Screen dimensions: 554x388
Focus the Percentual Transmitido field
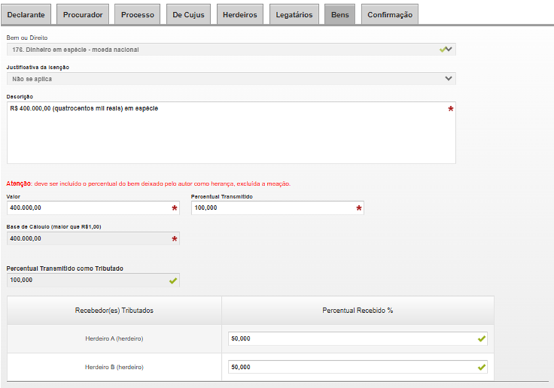point(271,208)
